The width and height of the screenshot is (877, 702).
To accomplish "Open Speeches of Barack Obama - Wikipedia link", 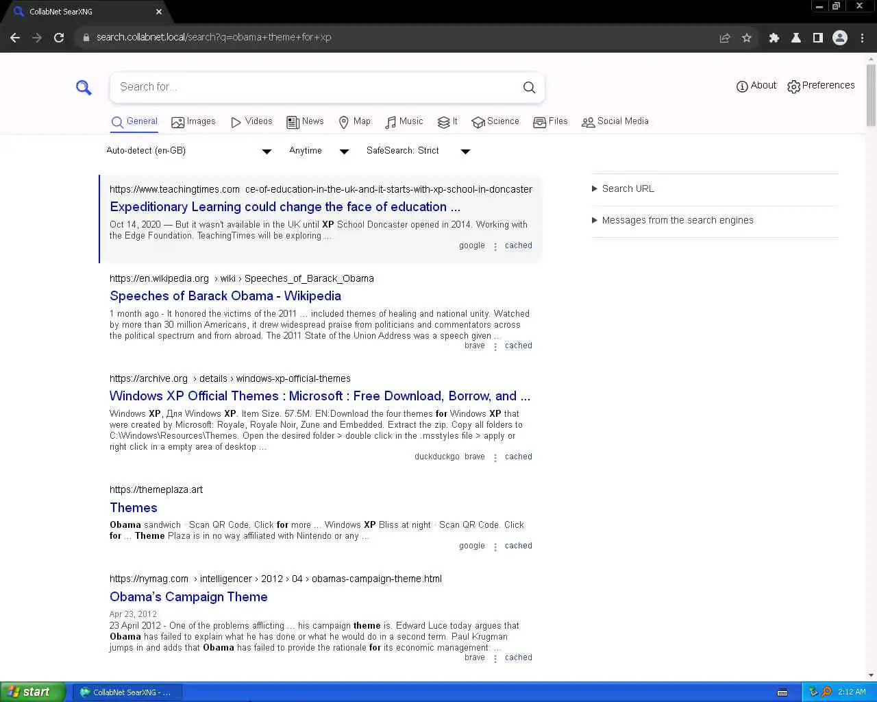I will pyautogui.click(x=225, y=295).
